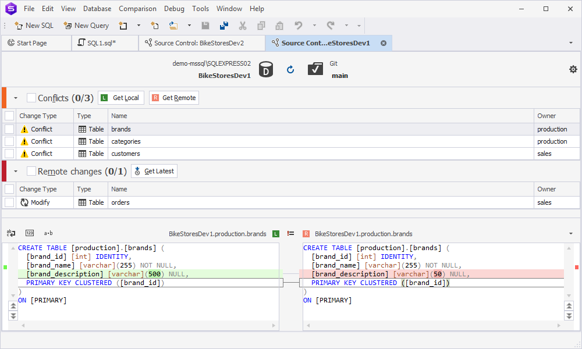
Task: Click the Cut scissors icon
Action: tap(243, 26)
